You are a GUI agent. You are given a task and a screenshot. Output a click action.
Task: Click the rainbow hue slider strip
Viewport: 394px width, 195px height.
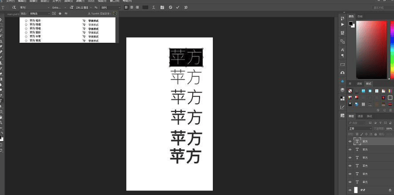(392, 49)
